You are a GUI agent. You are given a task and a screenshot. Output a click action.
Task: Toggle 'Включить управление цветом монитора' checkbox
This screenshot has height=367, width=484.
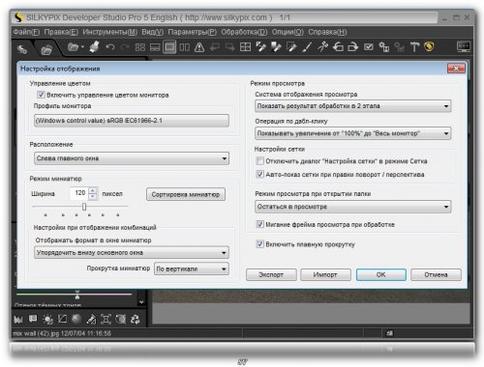pyautogui.click(x=41, y=95)
